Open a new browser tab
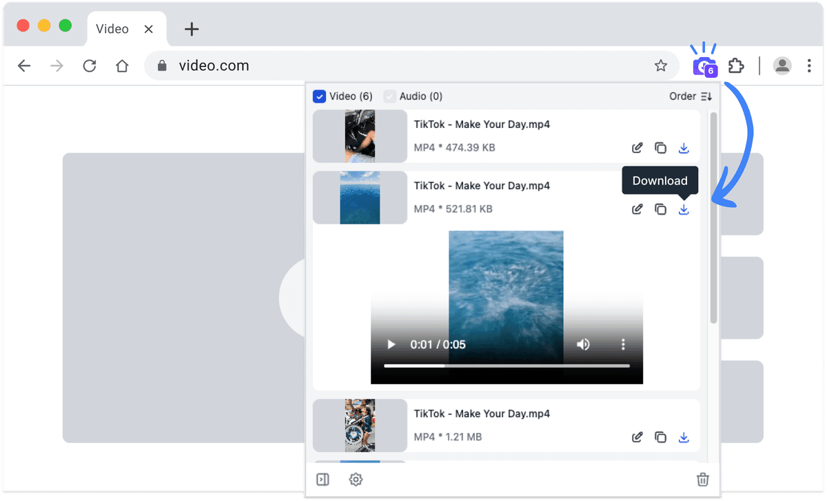Image resolution: width=827 pixels, height=501 pixels. pos(191,29)
